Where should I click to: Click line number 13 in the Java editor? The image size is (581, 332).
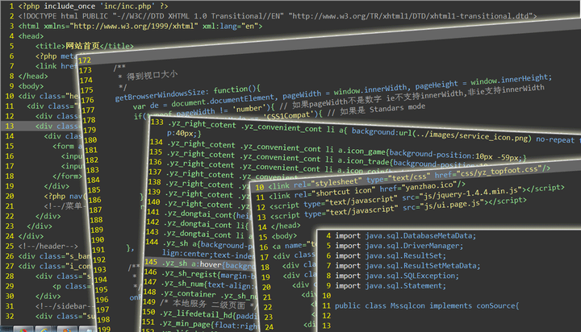click(327, 326)
